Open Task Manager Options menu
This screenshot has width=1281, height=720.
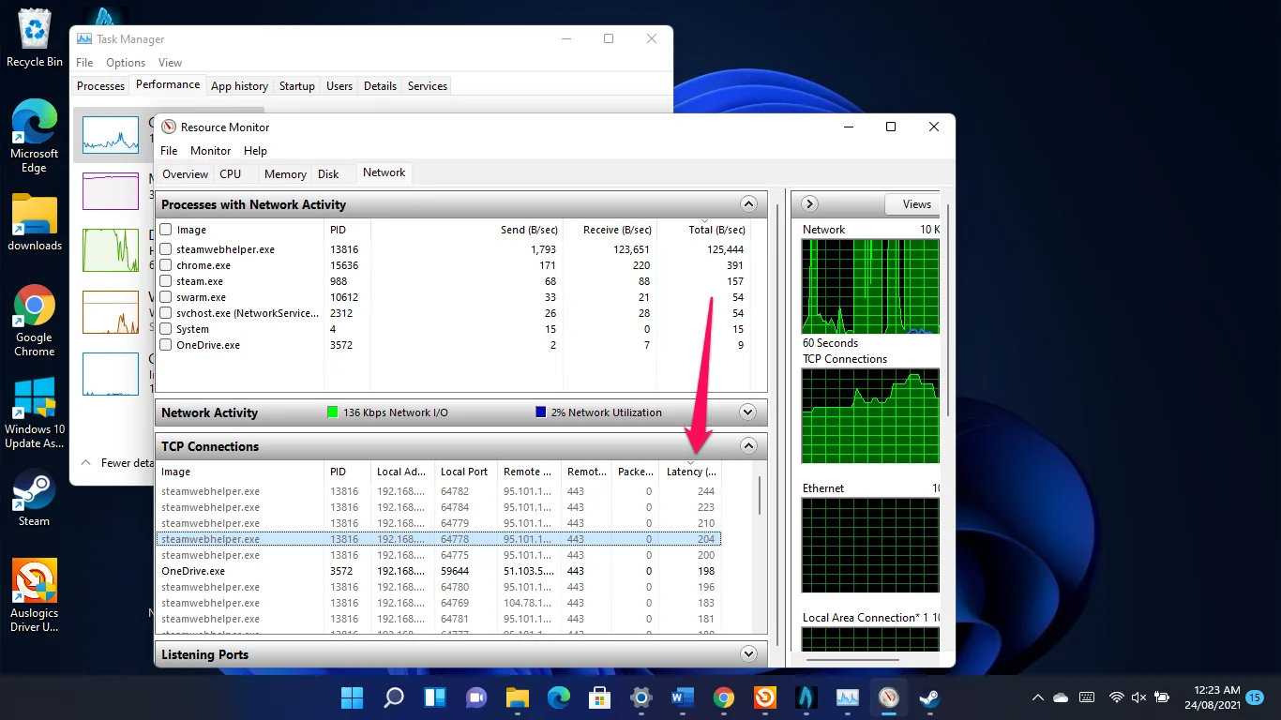pyautogui.click(x=126, y=63)
